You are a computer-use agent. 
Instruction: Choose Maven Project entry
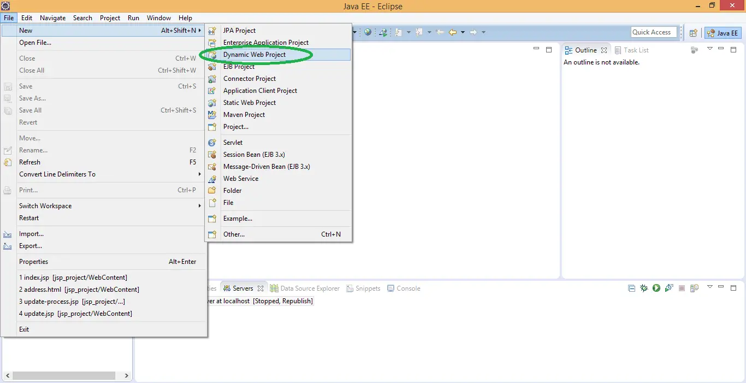tap(279, 115)
